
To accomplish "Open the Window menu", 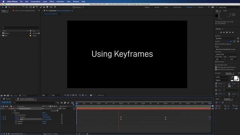I will point(76,1).
